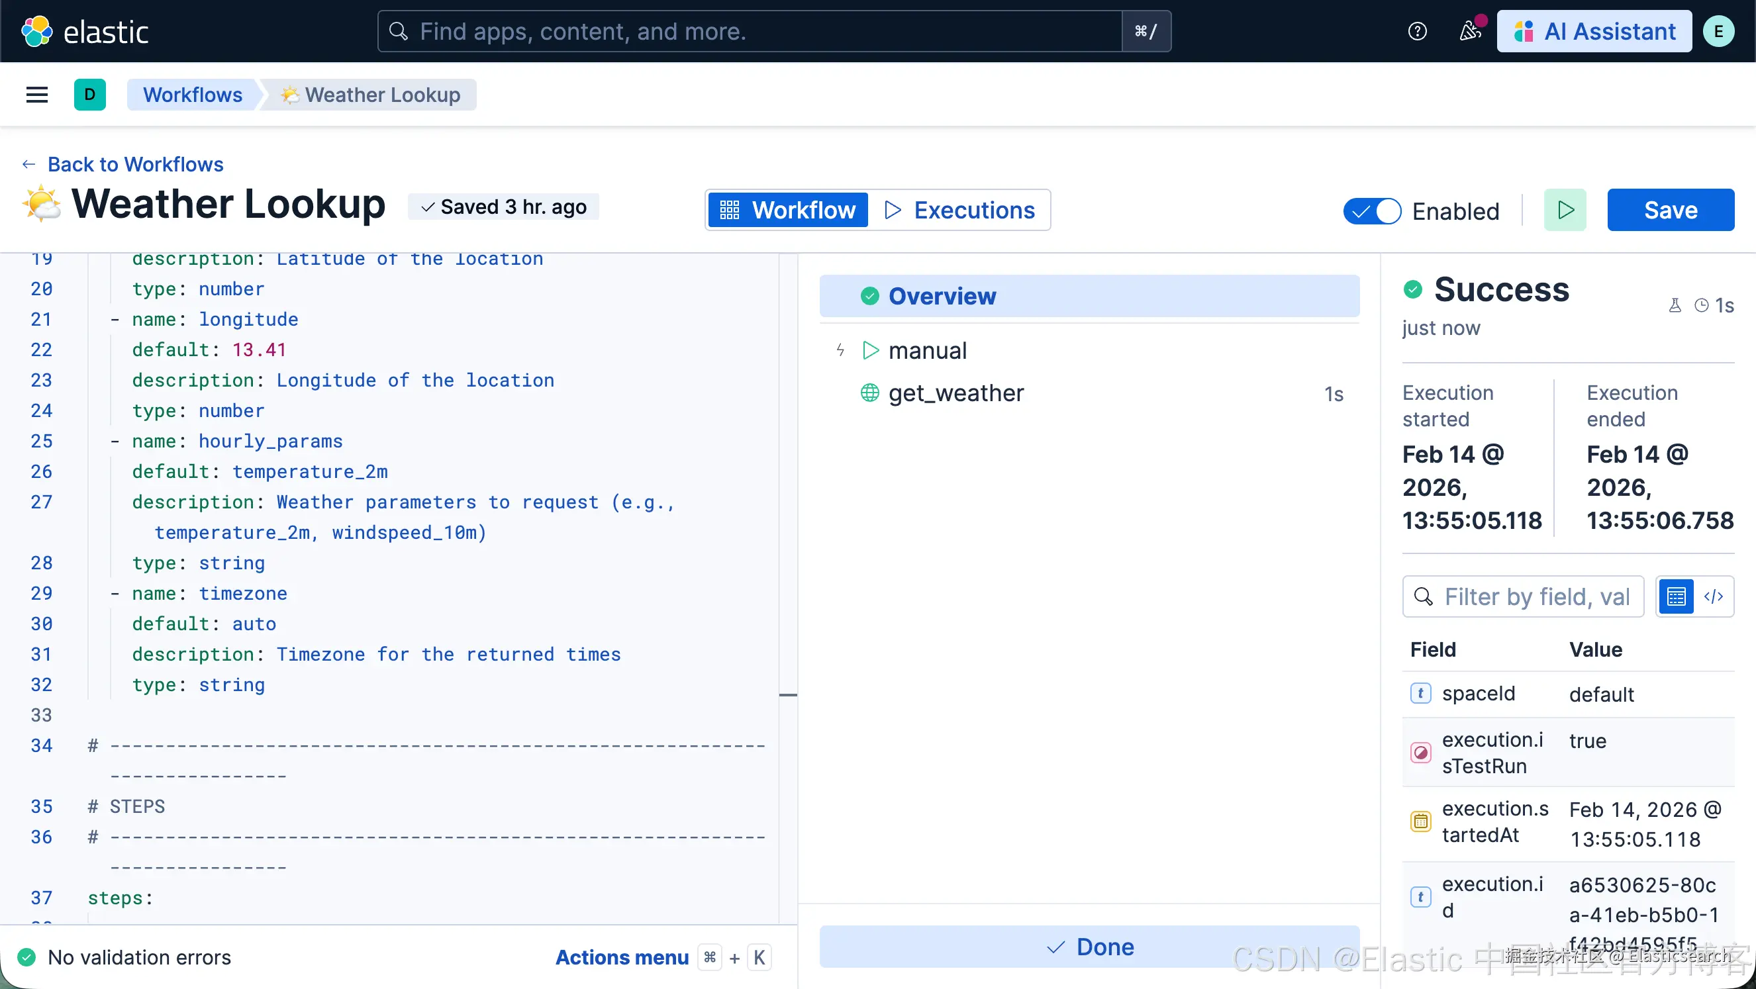This screenshot has height=989, width=1756.
Task: Go Back to Workflows link
Action: [x=135, y=164]
